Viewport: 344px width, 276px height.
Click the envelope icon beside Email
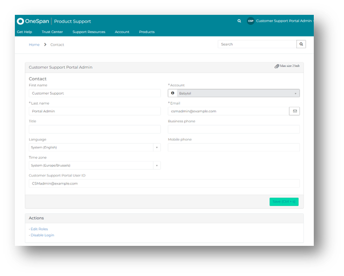294,111
